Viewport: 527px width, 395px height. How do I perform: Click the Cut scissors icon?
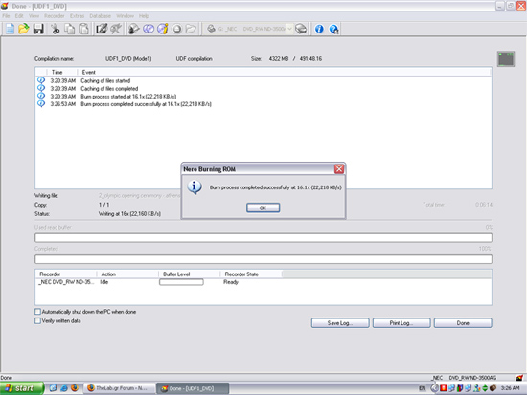click(x=56, y=29)
